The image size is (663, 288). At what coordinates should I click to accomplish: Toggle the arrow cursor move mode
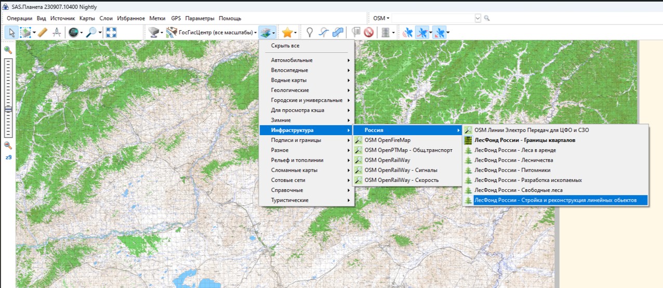10,32
